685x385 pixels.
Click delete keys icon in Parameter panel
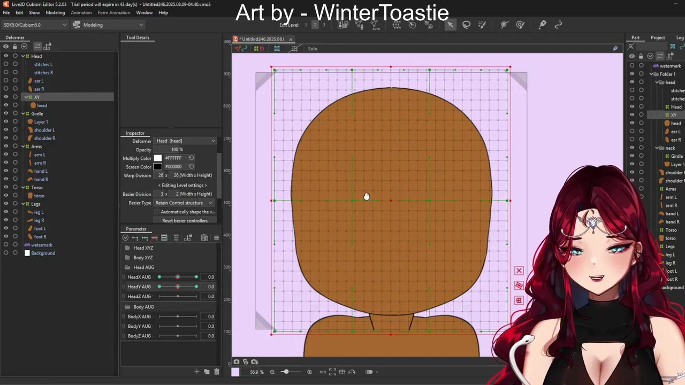click(154, 237)
